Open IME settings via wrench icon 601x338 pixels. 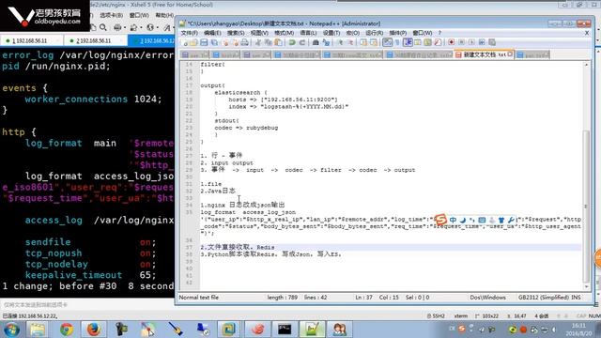point(511,220)
